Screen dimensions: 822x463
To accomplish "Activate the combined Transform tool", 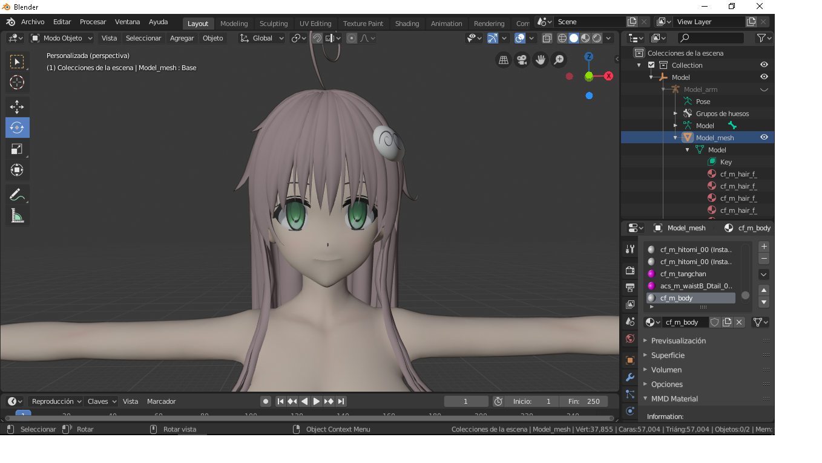I will tap(17, 170).
